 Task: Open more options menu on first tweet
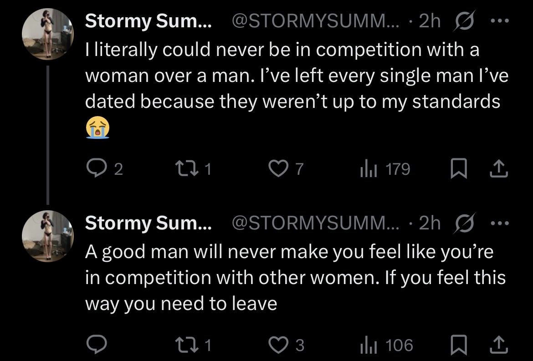[x=500, y=21]
